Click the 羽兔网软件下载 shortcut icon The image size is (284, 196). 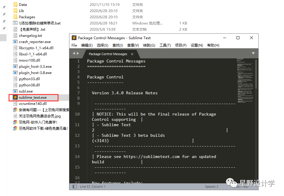[x=15, y=129]
